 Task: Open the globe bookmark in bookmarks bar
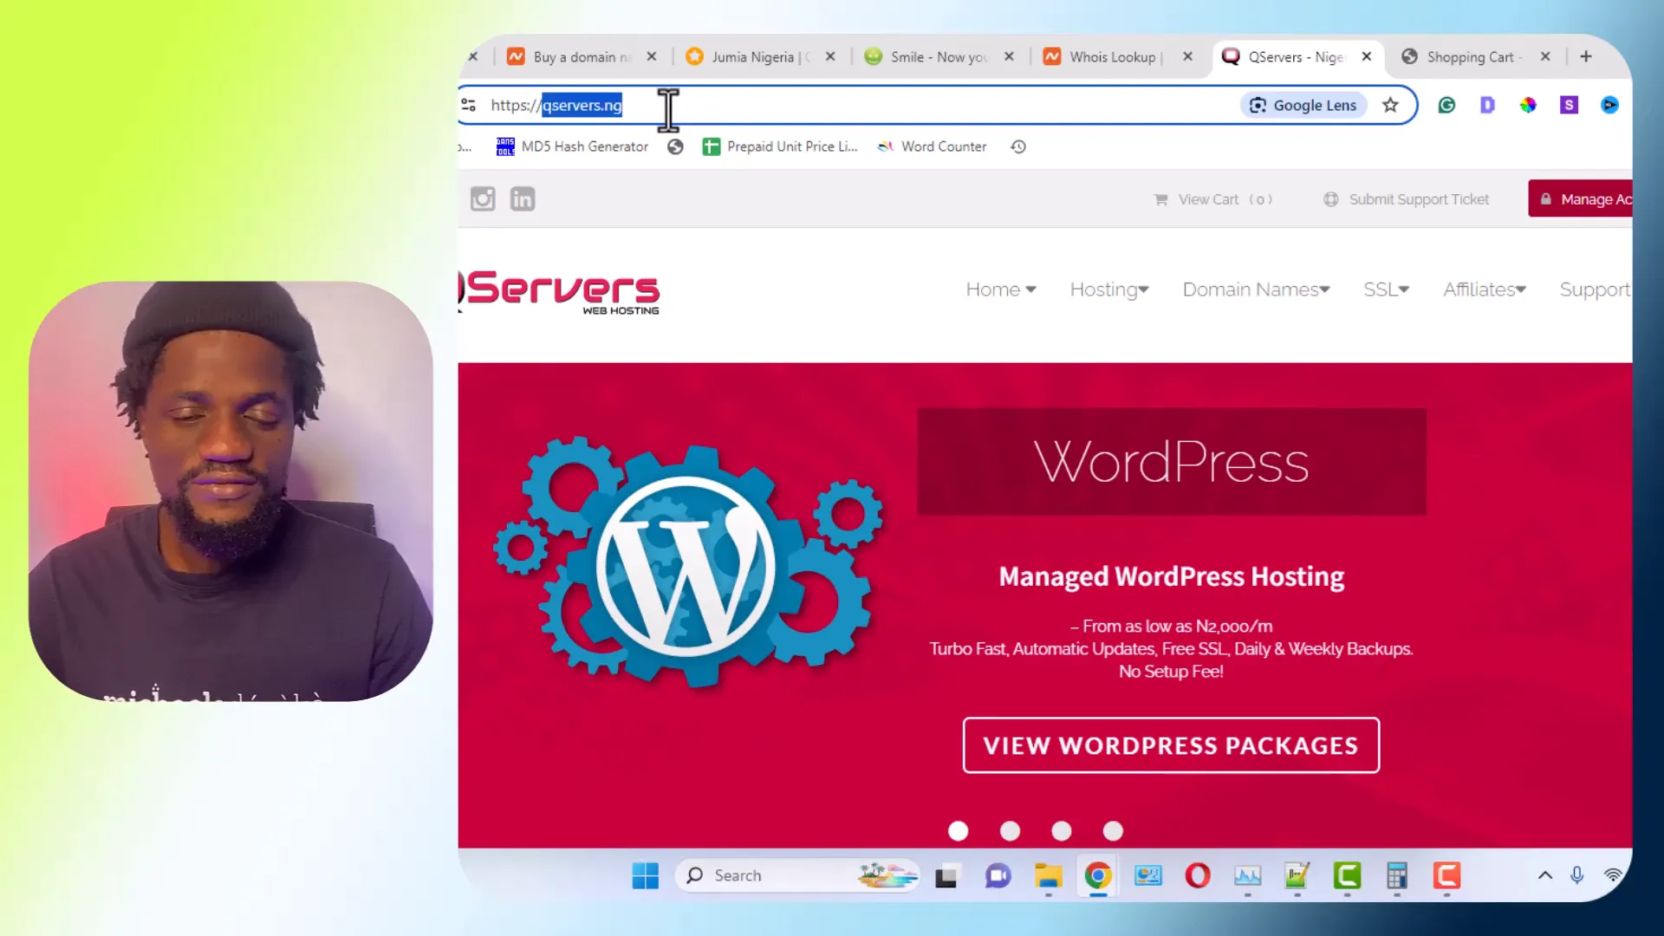point(675,146)
